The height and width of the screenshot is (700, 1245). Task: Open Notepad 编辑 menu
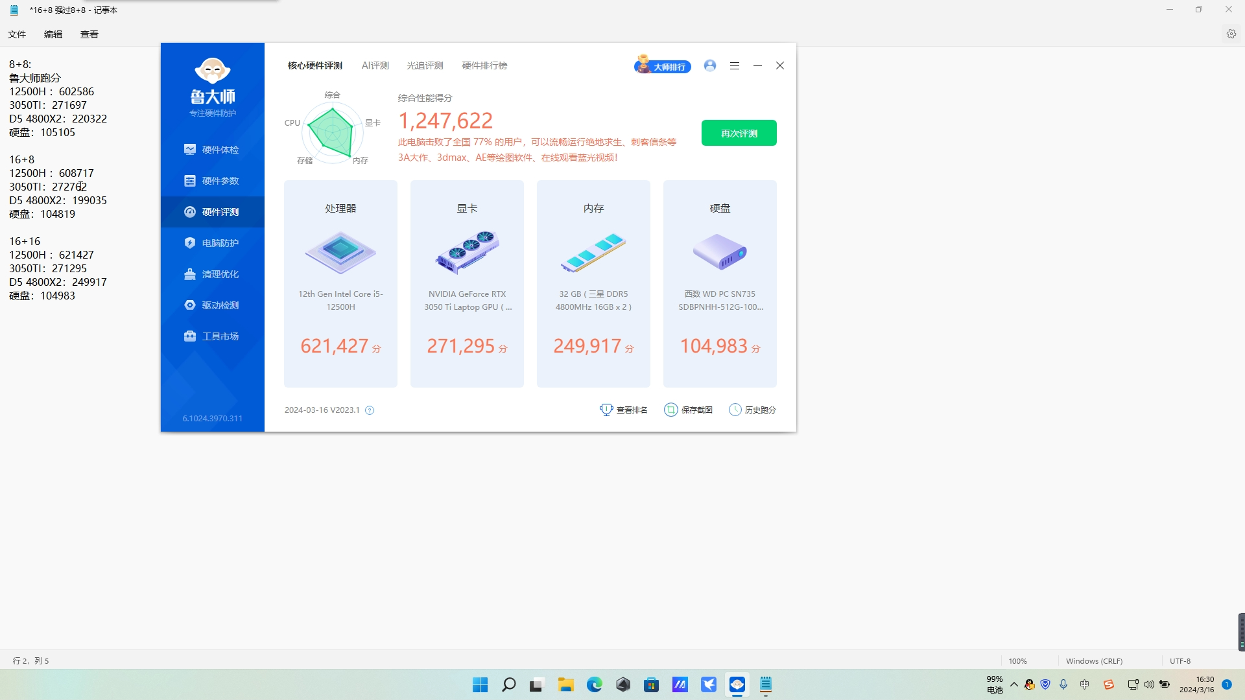(53, 34)
